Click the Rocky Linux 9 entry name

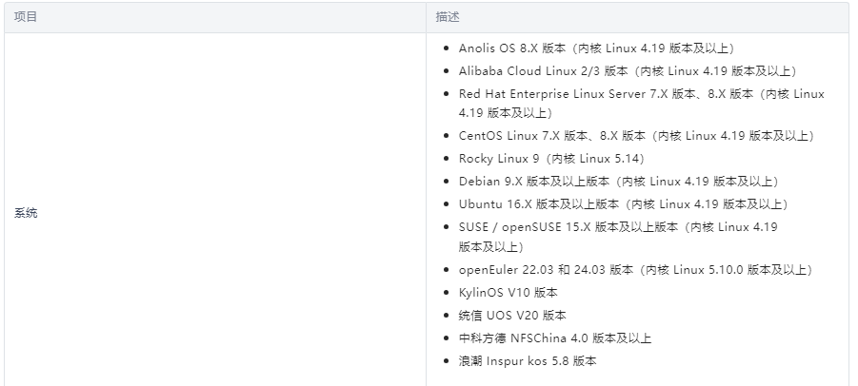click(498, 159)
